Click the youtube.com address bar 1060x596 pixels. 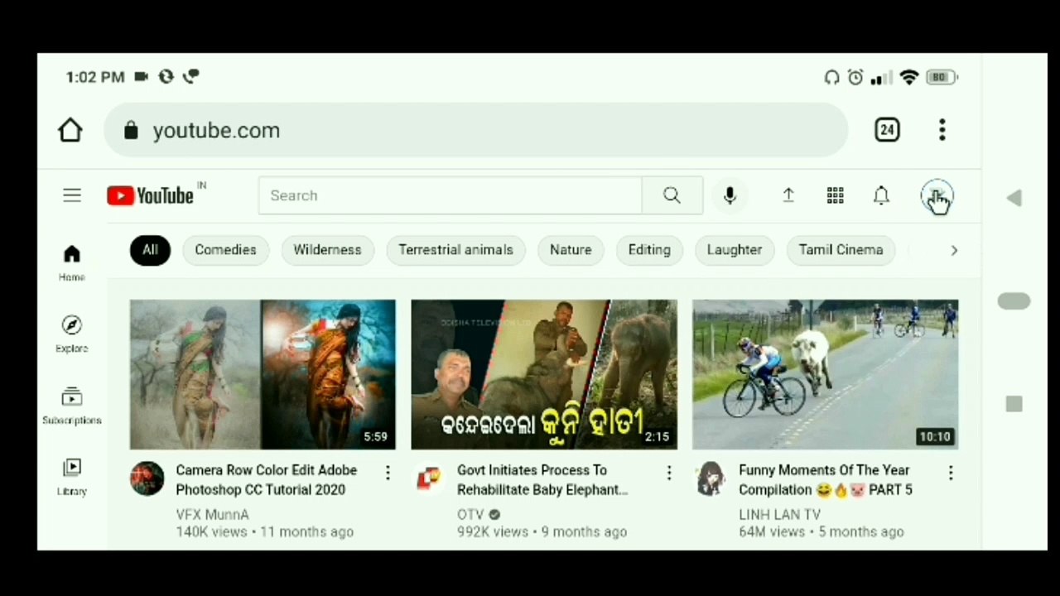[x=476, y=131]
